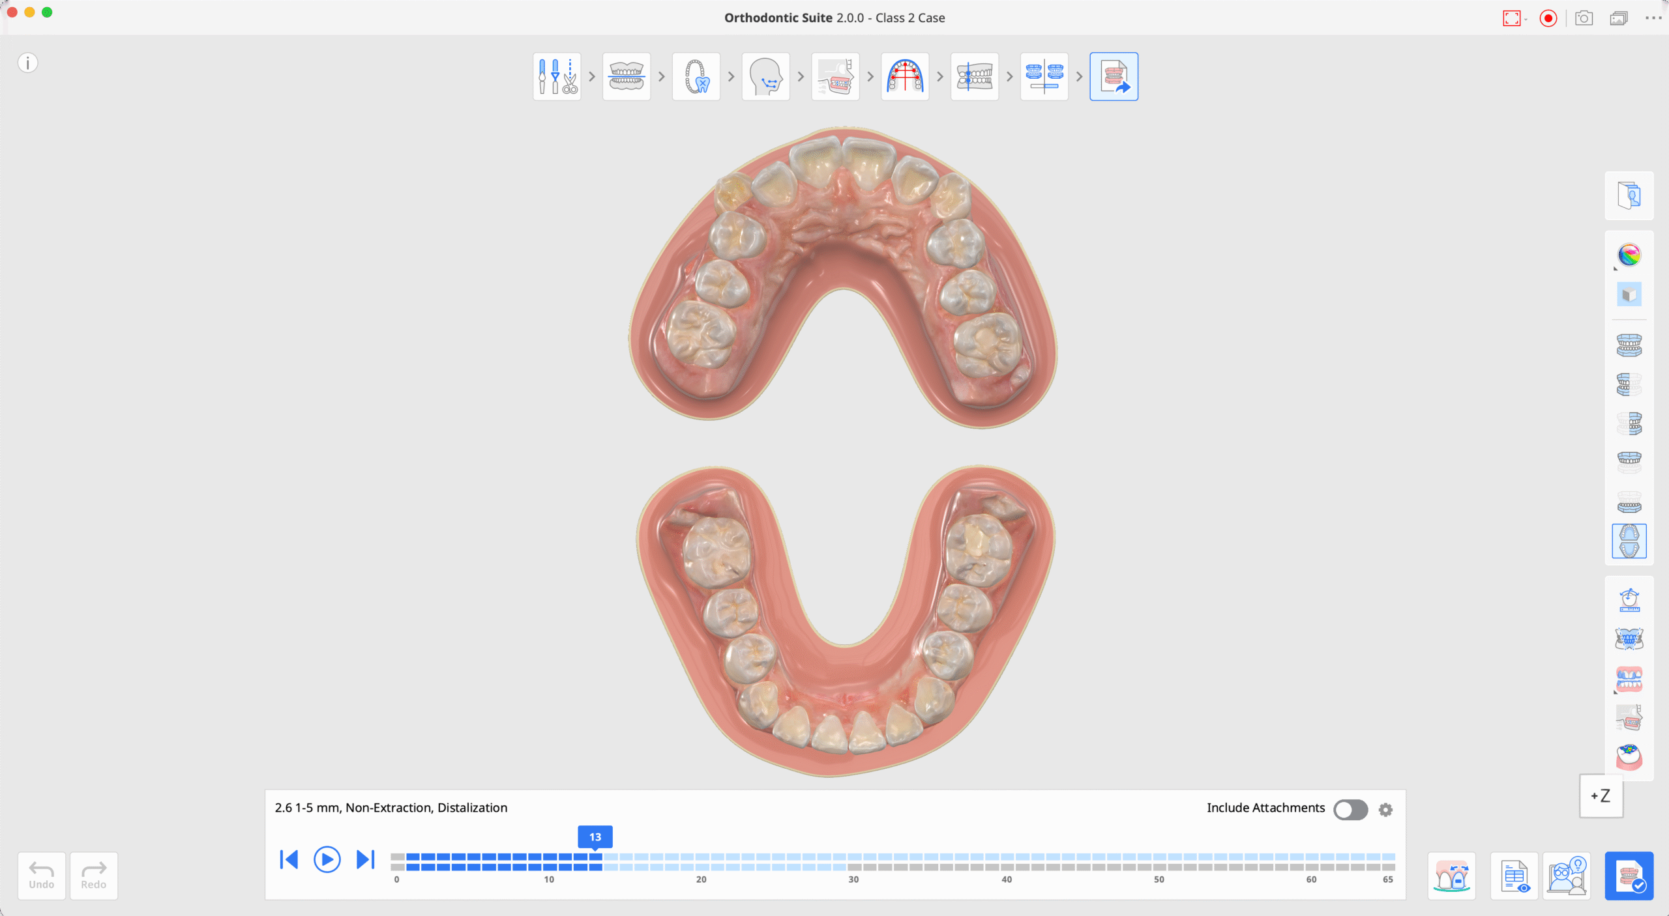Open the patient case file panel
The width and height of the screenshot is (1669, 916).
pos(1629,195)
